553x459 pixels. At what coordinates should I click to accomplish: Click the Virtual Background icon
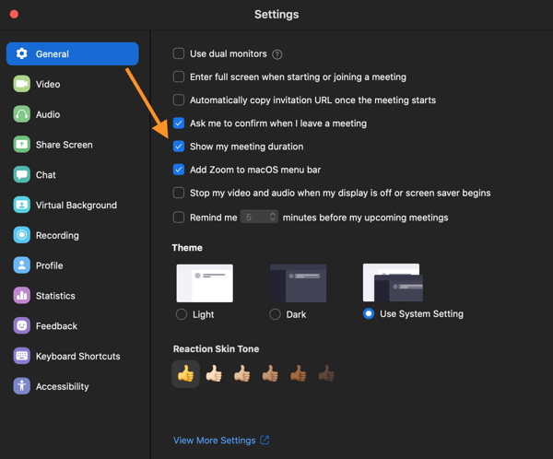22,205
